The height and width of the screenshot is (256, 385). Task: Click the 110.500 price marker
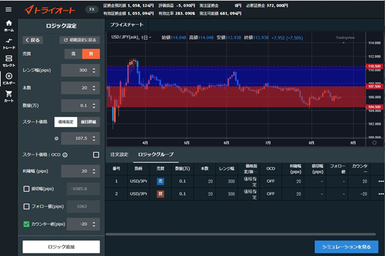click(x=374, y=66)
